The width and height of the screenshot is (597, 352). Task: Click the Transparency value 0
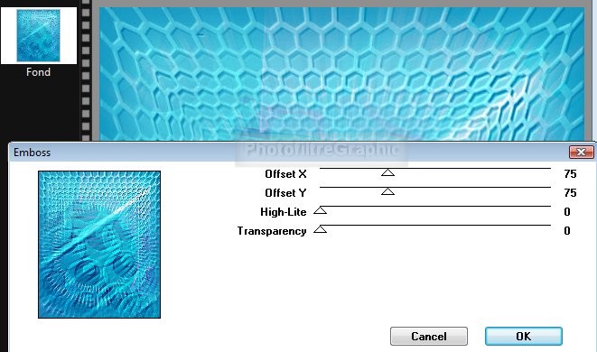[567, 231]
